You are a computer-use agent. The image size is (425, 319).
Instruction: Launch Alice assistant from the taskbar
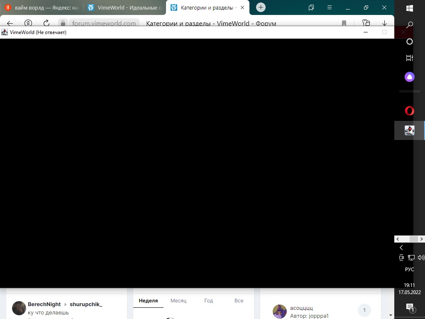tap(410, 77)
